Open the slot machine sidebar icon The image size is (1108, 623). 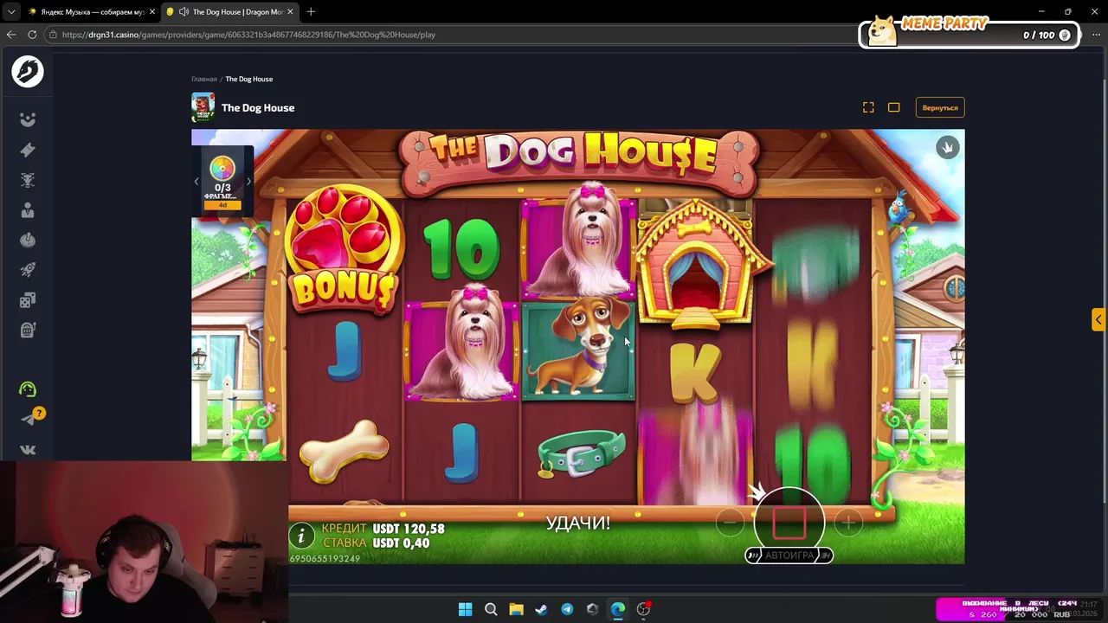(28, 330)
